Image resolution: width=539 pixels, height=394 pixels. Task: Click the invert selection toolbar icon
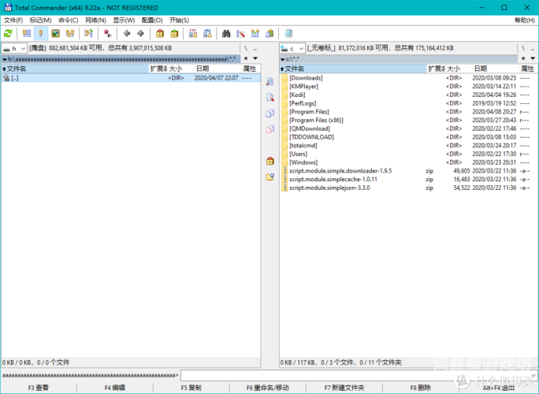pyautogui.click(x=89, y=33)
